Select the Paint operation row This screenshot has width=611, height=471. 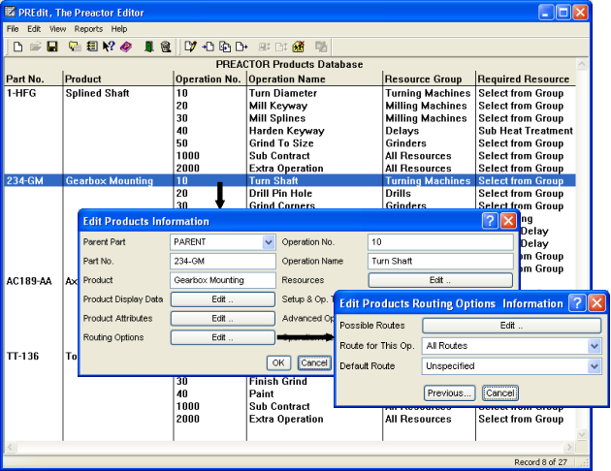(262, 393)
